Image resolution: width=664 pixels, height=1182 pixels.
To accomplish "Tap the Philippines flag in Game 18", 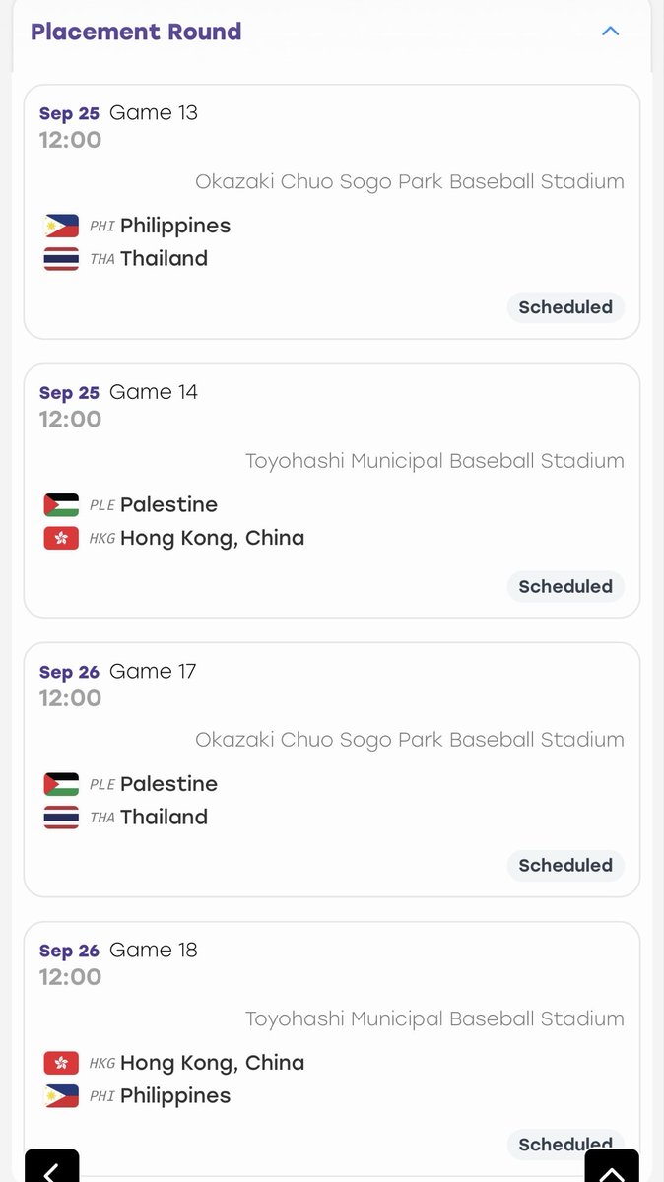I will tap(61, 1096).
